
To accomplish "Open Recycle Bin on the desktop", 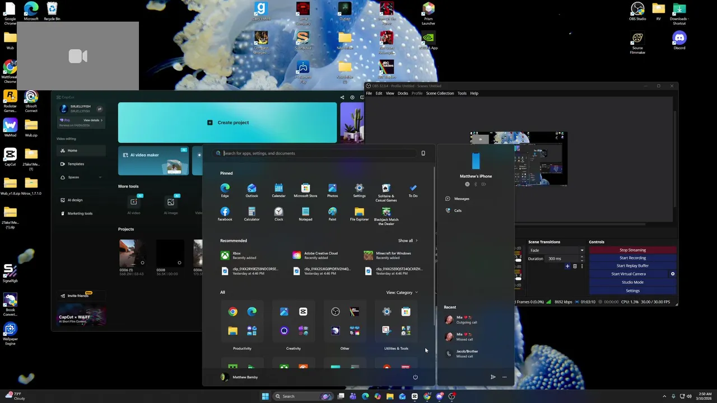I will click(x=52, y=11).
